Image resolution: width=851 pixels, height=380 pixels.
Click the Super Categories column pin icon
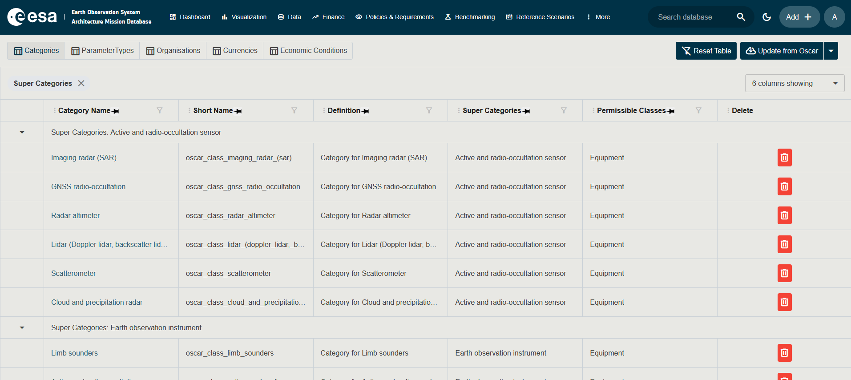(x=527, y=111)
